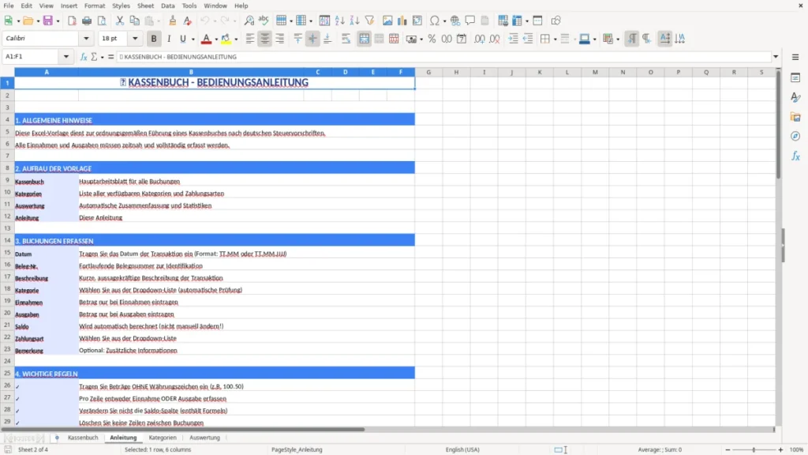Open the font size dropdown
This screenshot has width=808, height=455.
coord(135,39)
